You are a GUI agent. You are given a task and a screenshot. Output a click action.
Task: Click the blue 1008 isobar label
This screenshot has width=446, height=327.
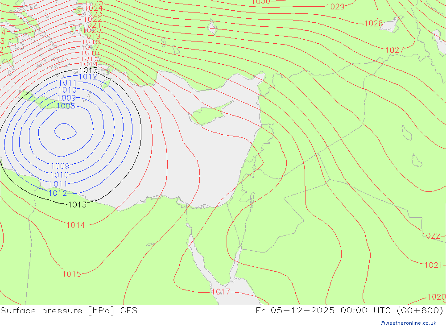[66, 106]
